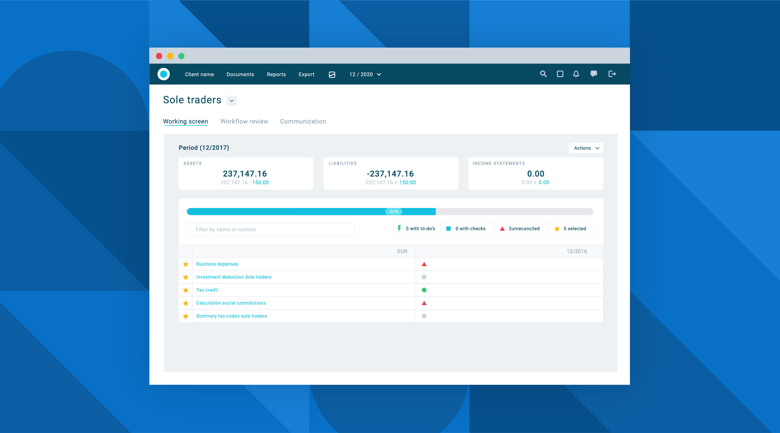Filter by 0 with to-do's

pos(416,229)
